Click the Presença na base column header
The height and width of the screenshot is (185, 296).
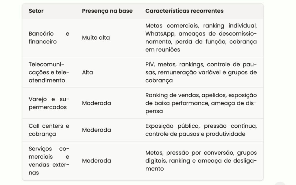click(x=107, y=11)
